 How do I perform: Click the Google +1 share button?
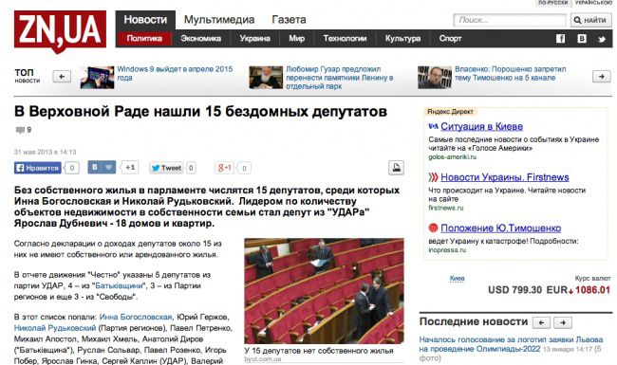tap(224, 168)
